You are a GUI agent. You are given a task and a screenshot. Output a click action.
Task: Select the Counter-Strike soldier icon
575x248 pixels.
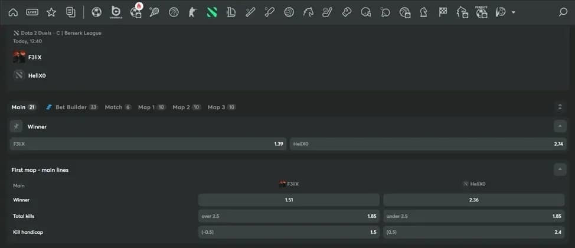pos(192,12)
